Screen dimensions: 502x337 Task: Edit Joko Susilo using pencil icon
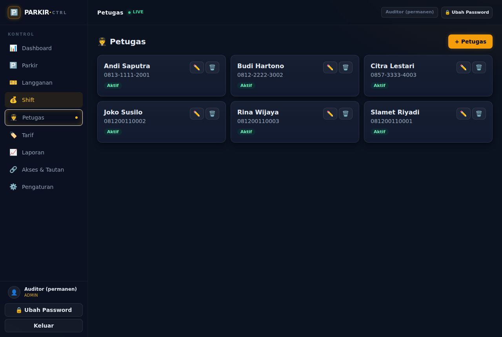pos(197,114)
